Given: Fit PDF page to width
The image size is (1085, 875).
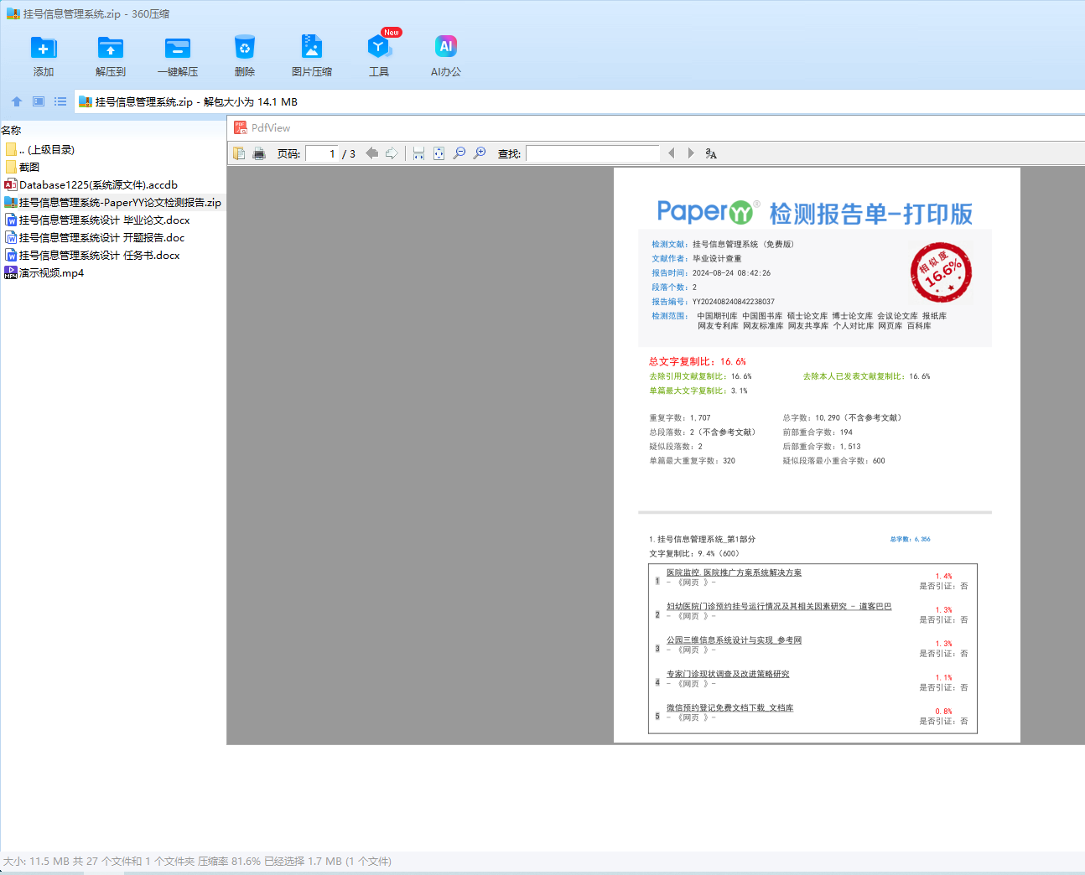Looking at the screenshot, I should (x=418, y=153).
